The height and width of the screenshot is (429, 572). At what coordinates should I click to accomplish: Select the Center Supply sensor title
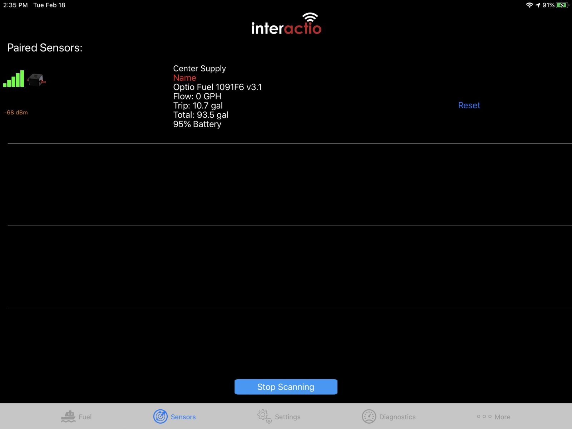coord(199,68)
